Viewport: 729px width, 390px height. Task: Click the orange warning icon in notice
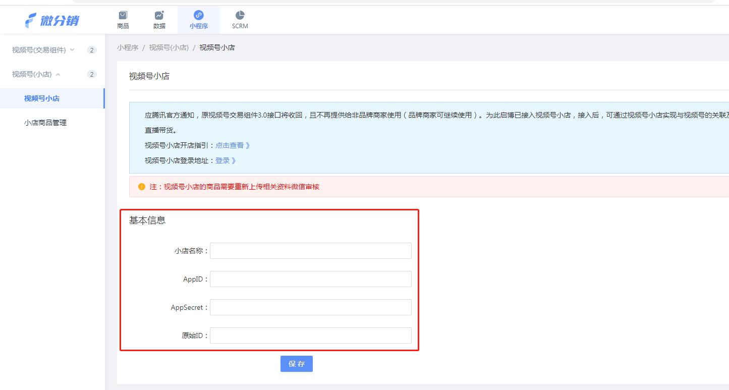(142, 187)
